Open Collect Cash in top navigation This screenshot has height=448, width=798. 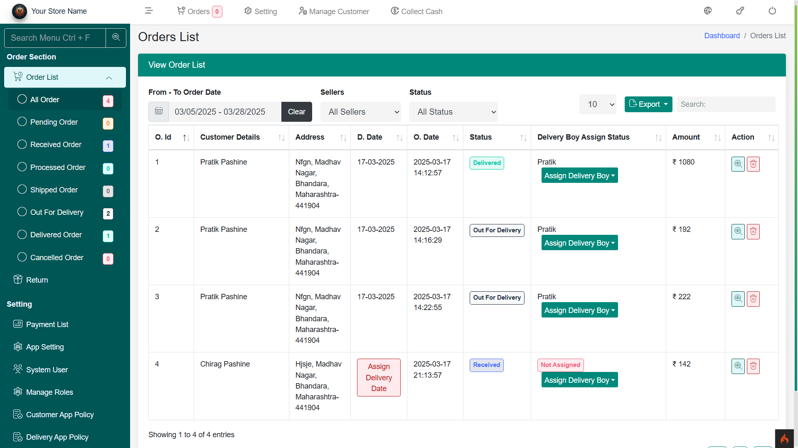point(416,12)
